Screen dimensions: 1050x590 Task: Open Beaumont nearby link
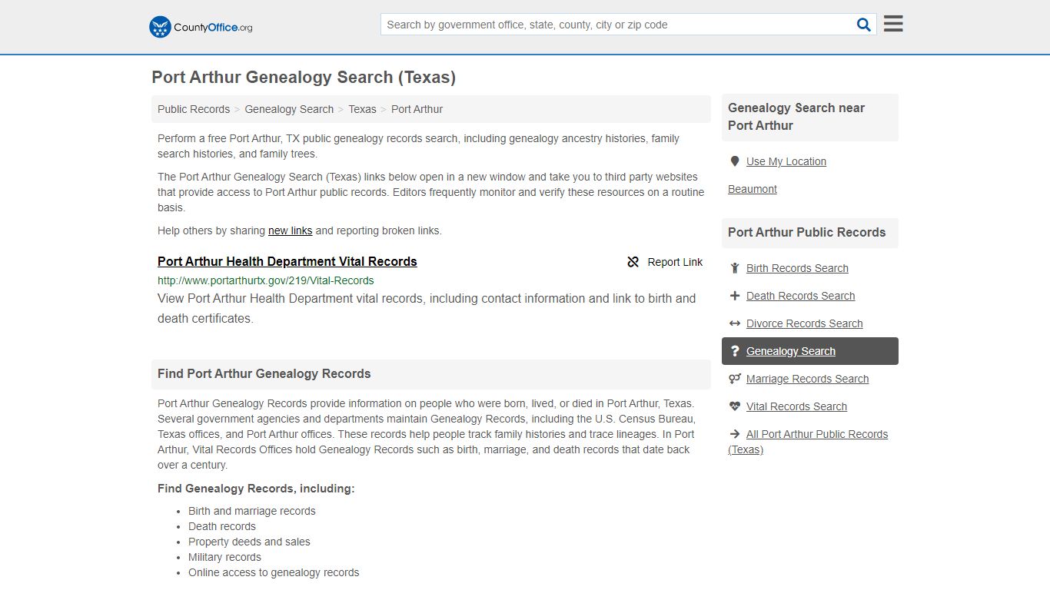point(753,189)
